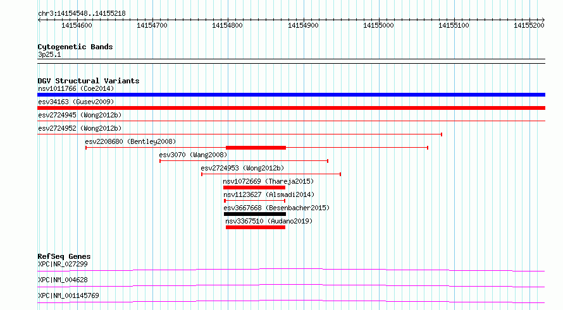Click the 3p25.1 band label

click(49, 54)
